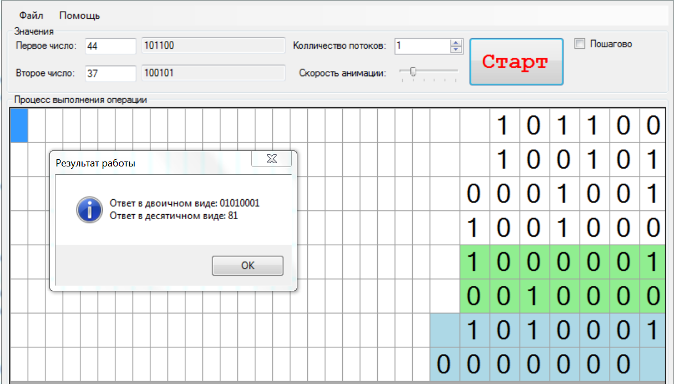Click the animation speed slider handle

412,72
